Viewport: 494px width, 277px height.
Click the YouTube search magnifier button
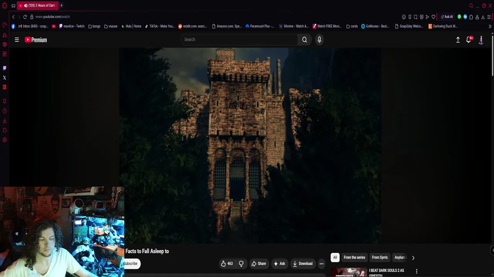click(305, 40)
